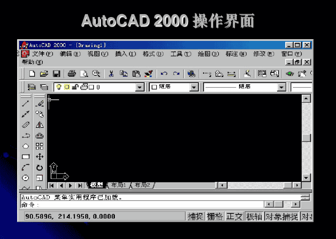Screen dimensions: 336x239
Task: Toggle 正交 ortho mode in status bar
Action: (234, 216)
